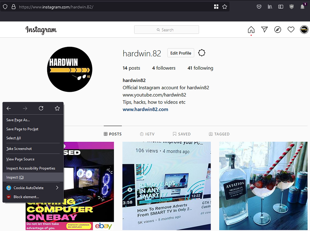This screenshot has width=310, height=231.
Task: Click the browser address bar URL
Action: (56, 7)
